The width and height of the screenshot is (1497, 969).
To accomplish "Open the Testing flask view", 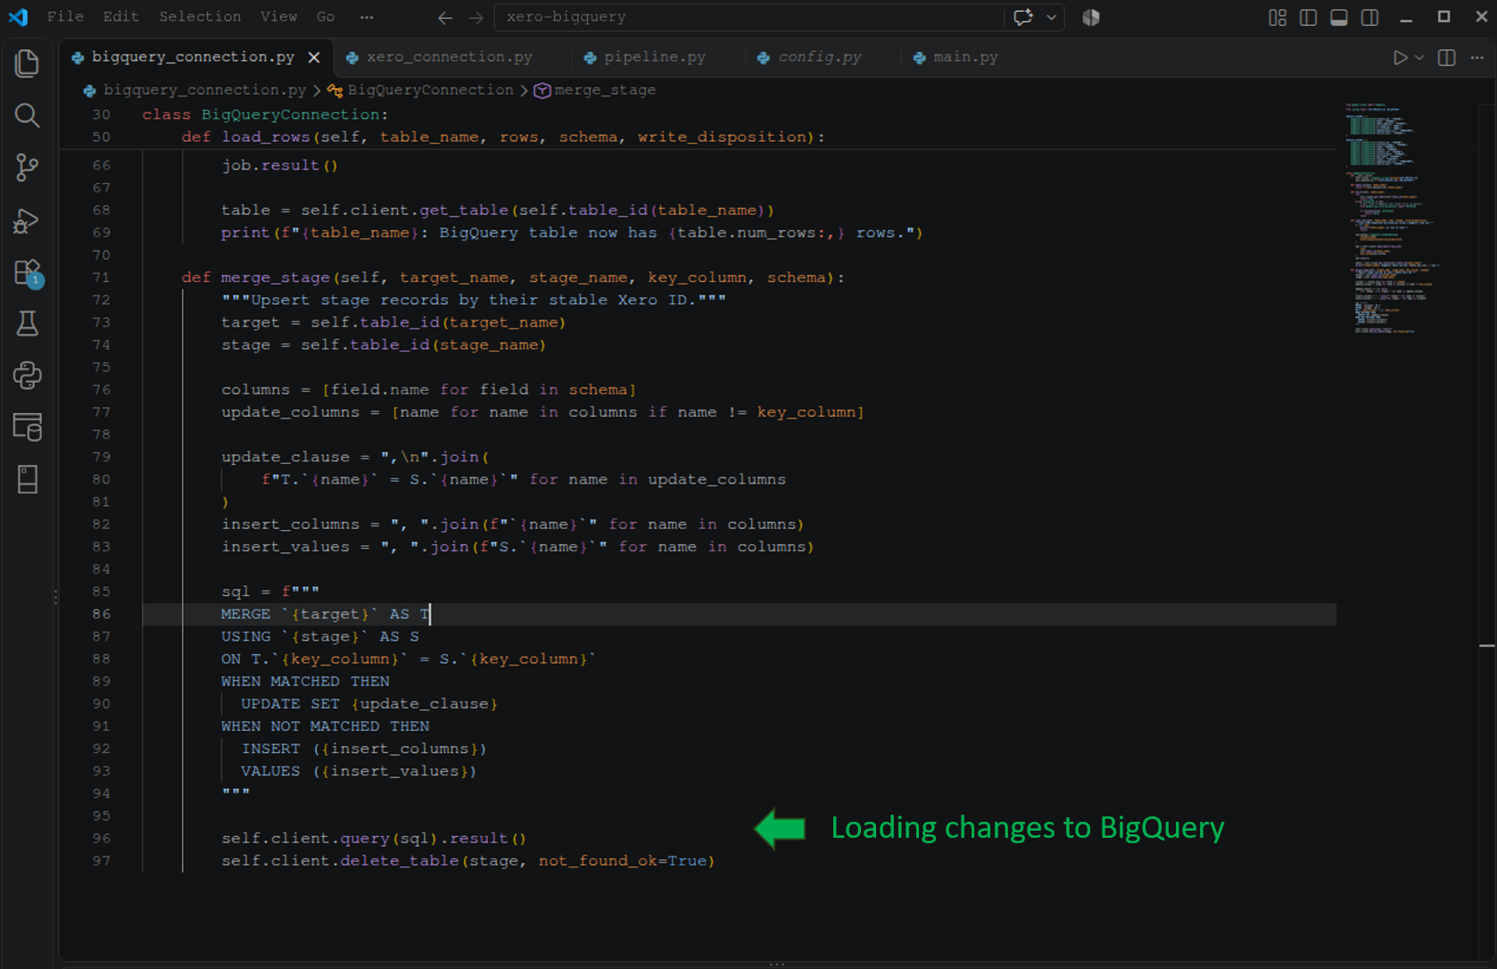I will point(27,323).
